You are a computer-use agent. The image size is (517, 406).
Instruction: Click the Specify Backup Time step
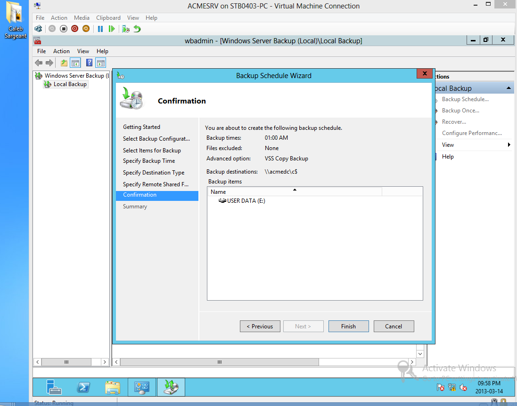(149, 161)
